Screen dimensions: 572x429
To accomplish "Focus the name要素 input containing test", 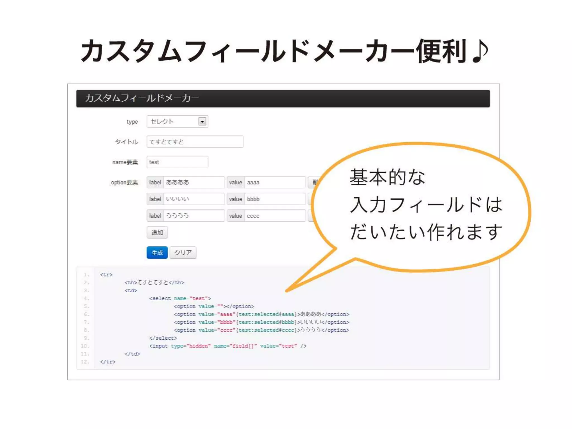I will [x=177, y=162].
